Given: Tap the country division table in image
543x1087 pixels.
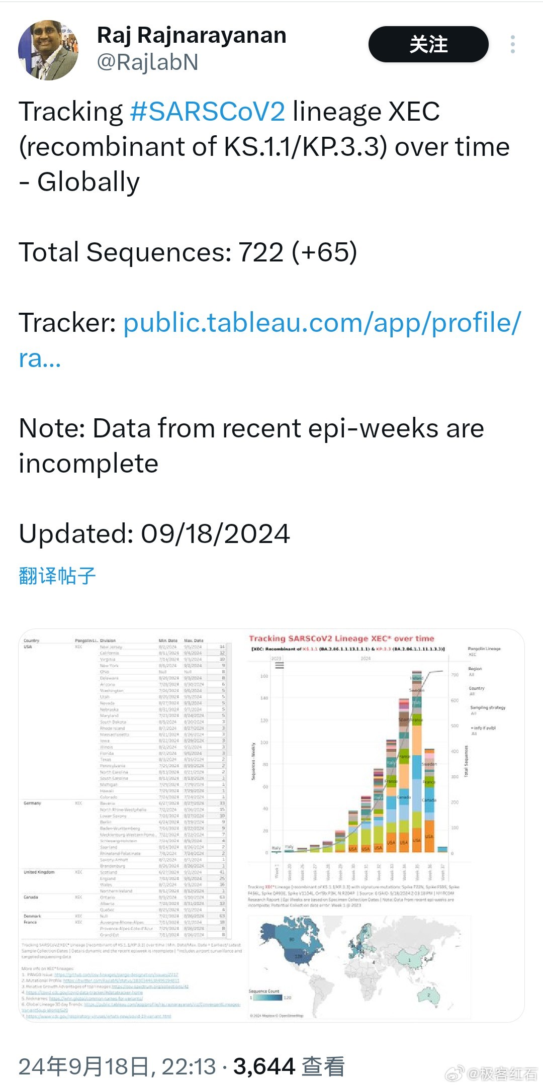Looking at the screenshot, I should tap(126, 788).
